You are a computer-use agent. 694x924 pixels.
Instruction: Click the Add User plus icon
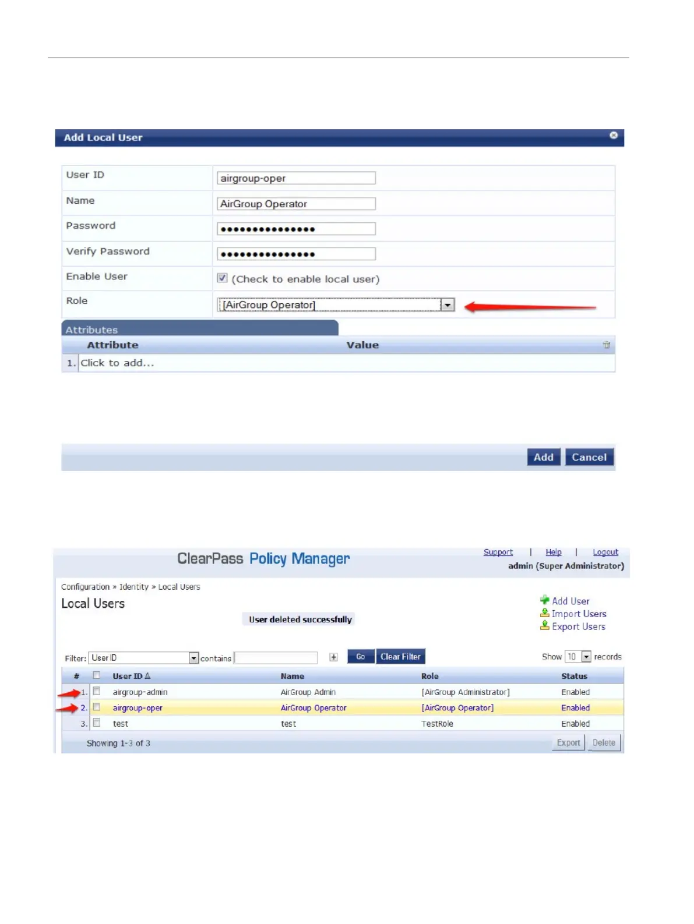click(545, 600)
